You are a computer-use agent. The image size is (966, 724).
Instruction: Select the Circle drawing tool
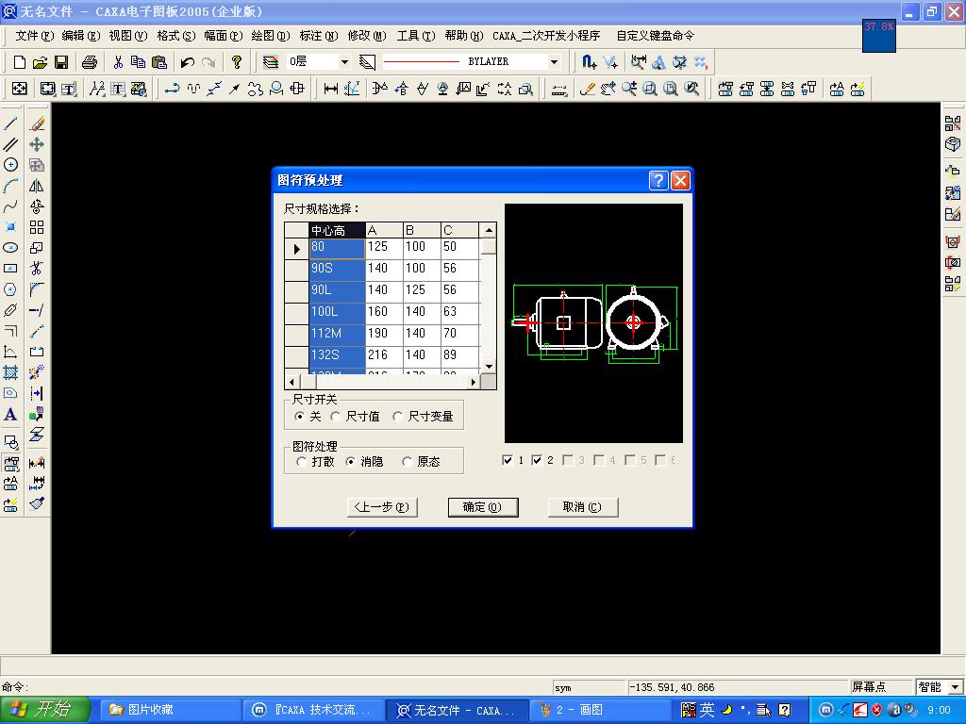pos(10,164)
